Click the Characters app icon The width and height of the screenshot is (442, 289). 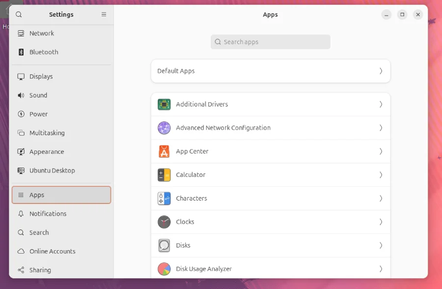point(164,199)
